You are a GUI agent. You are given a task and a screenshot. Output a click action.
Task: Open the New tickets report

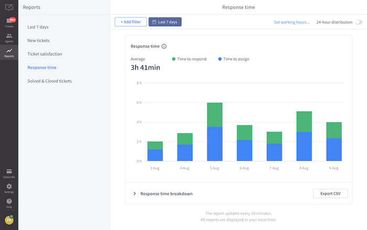38,40
